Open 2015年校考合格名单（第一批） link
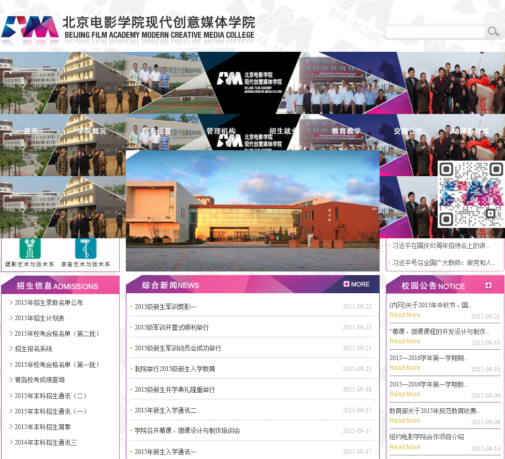Viewport: 505px width, 459px height. pos(57,365)
